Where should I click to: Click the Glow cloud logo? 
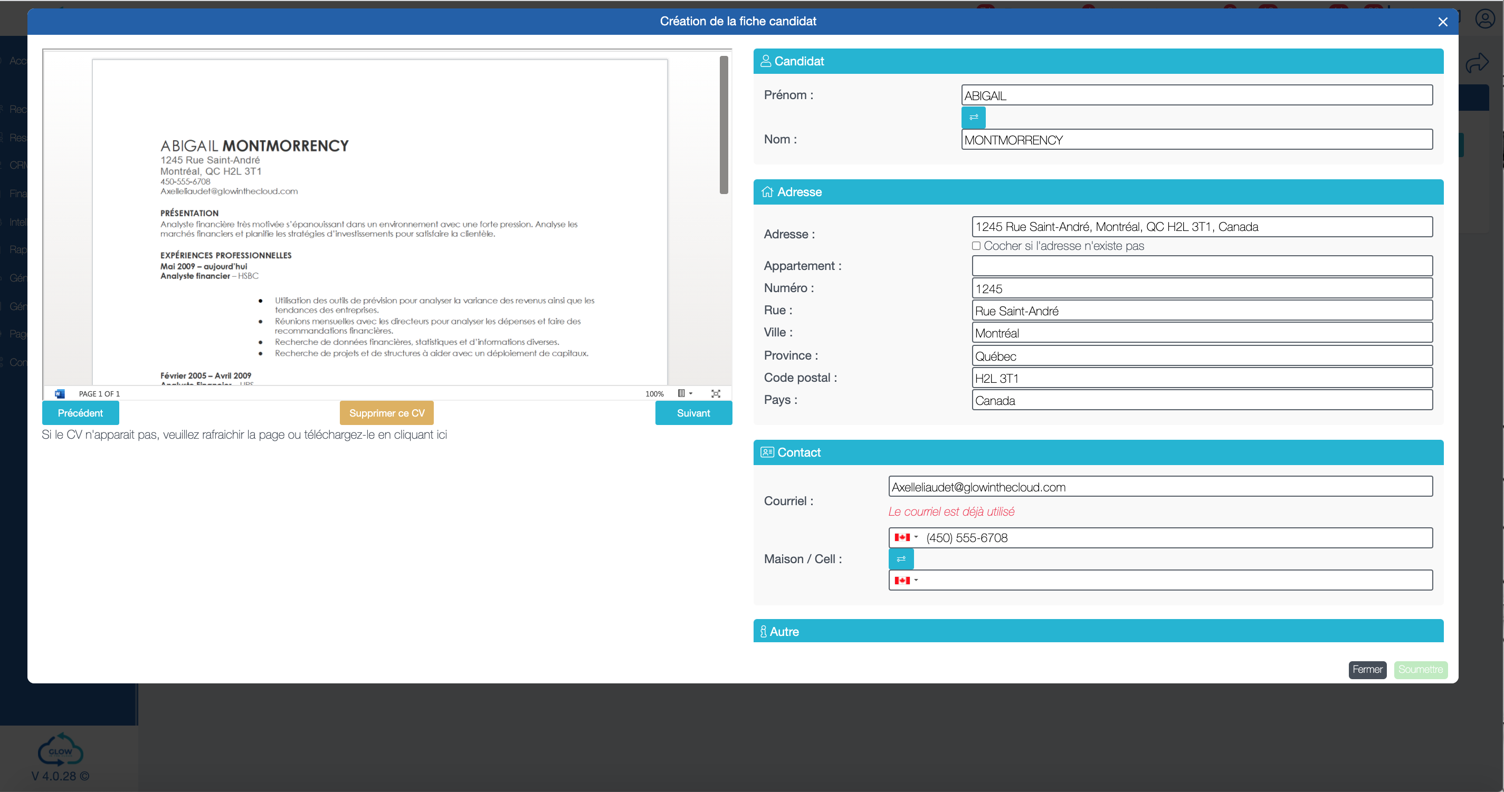pyautogui.click(x=60, y=749)
